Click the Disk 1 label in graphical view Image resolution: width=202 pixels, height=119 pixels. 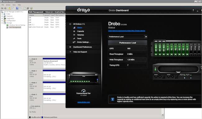(x=34, y=71)
